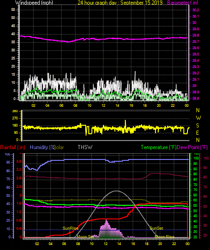Screen dimensions: 210x250
Task: Click the SunRise marker label
Action: pos(70,228)
